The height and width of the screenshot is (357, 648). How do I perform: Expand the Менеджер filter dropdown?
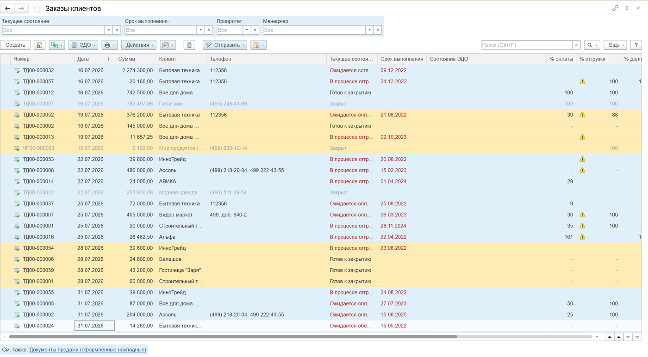pyautogui.click(x=369, y=30)
